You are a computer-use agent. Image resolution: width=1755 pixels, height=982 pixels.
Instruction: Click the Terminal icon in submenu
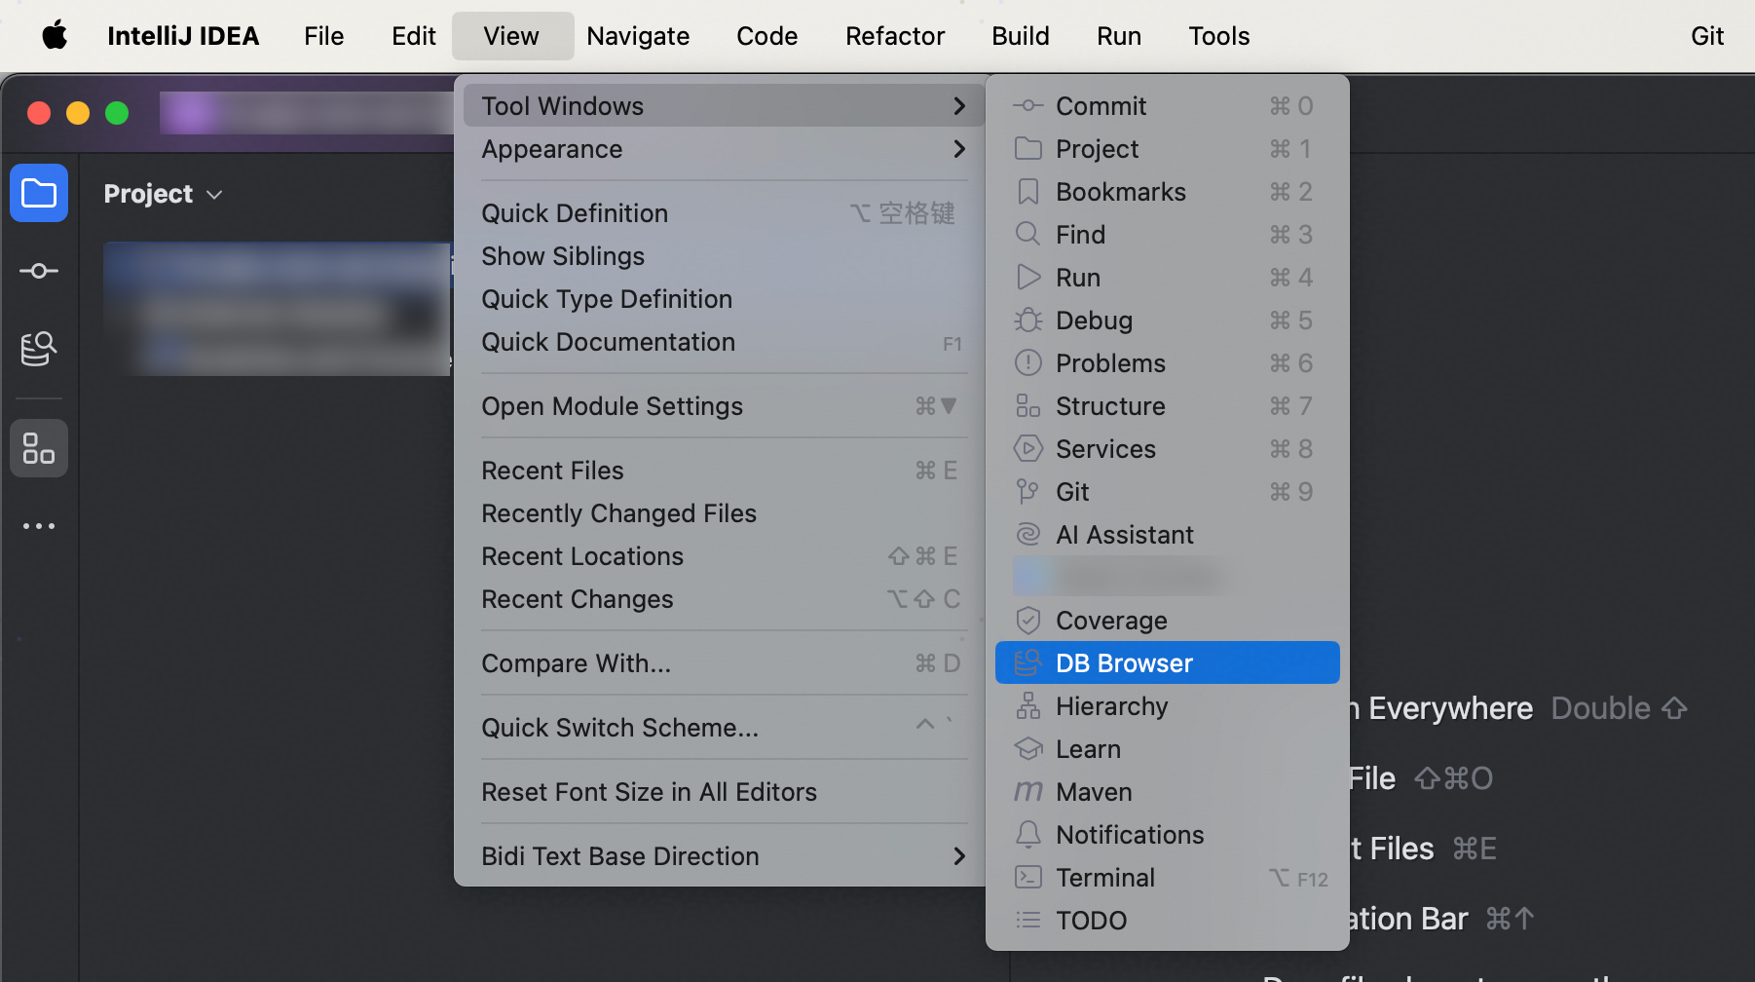[x=1027, y=877]
